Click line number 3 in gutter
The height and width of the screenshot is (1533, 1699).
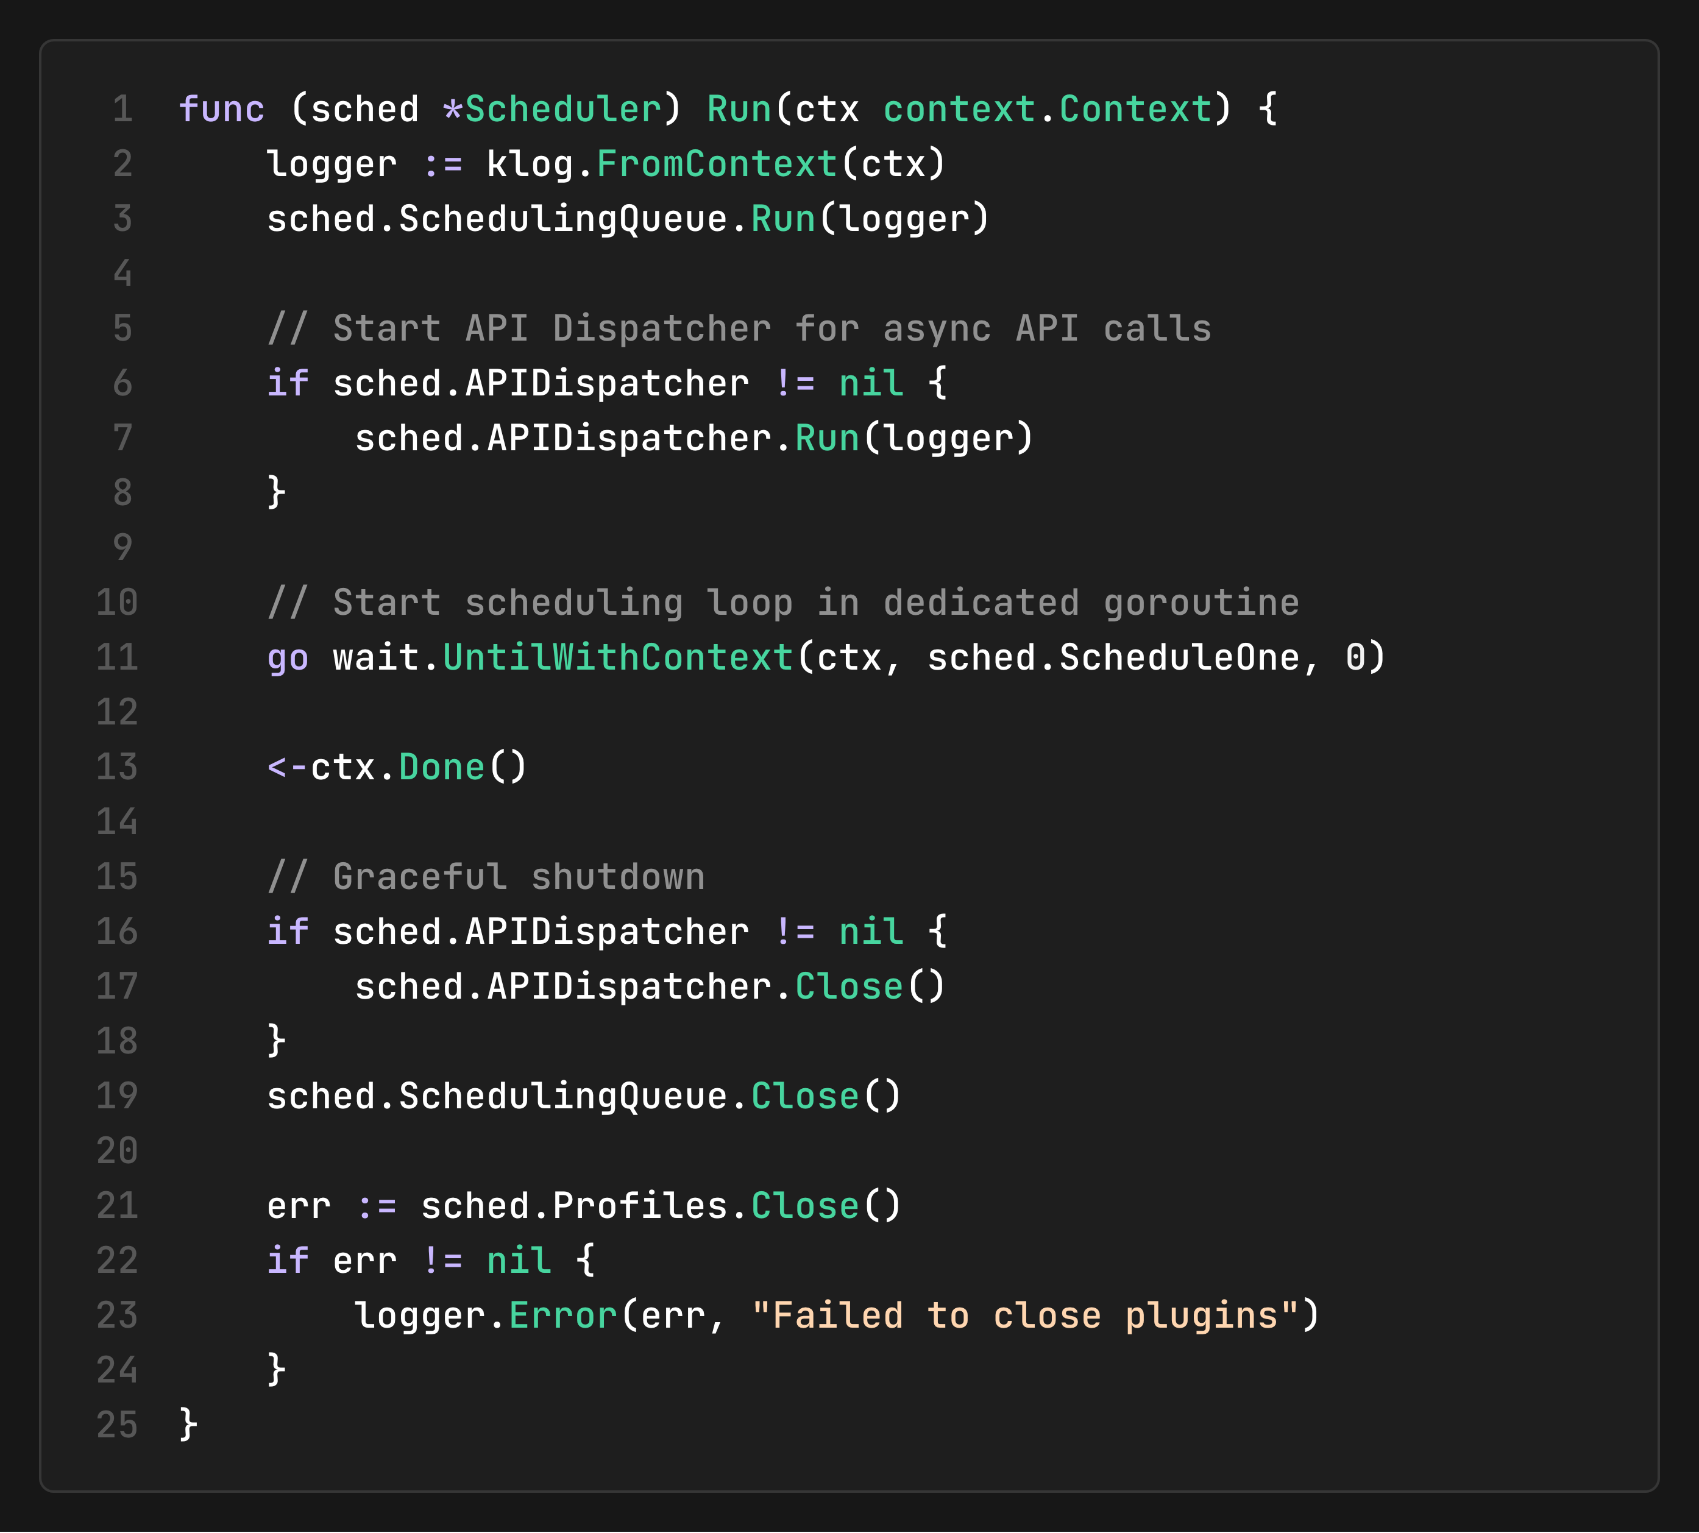[x=123, y=219]
